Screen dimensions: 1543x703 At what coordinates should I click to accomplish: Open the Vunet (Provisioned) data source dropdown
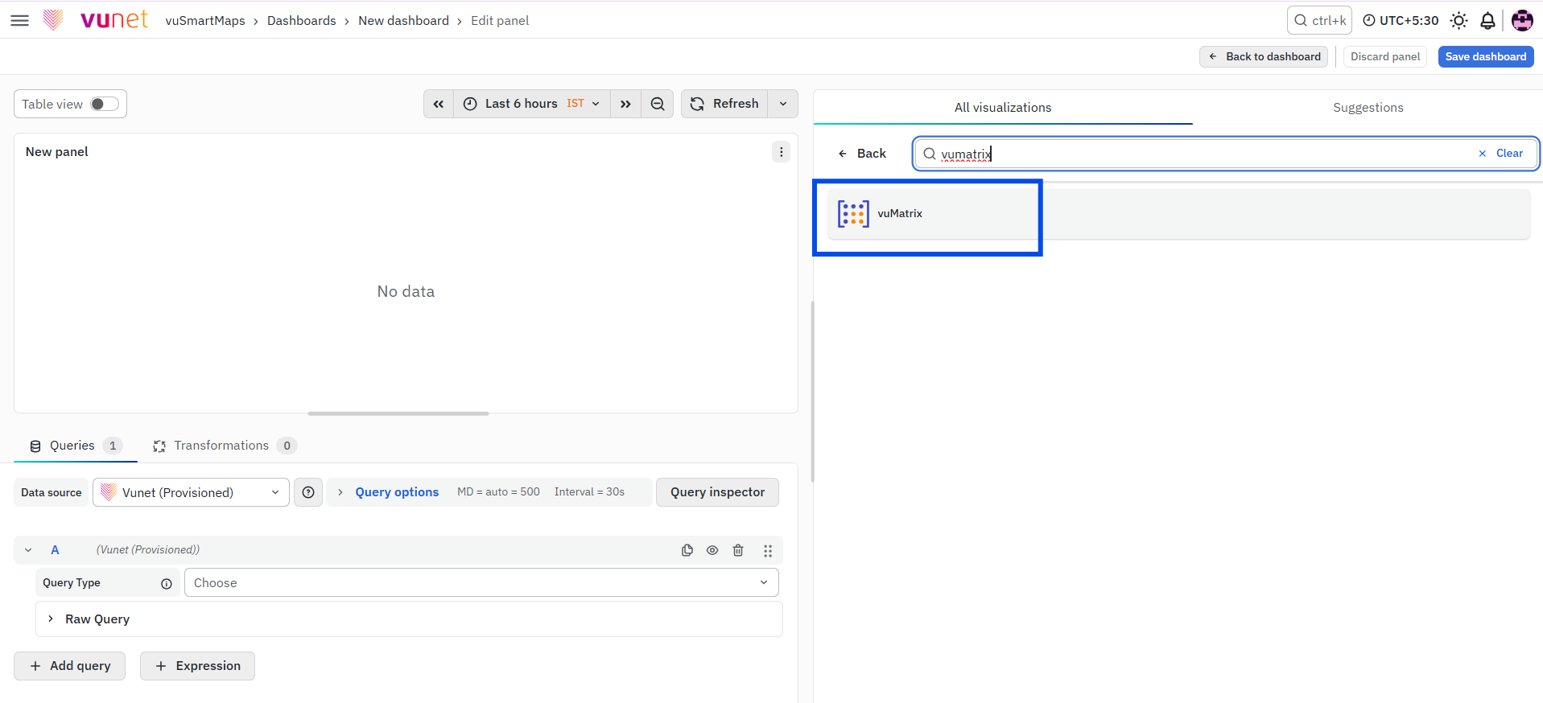click(x=191, y=492)
